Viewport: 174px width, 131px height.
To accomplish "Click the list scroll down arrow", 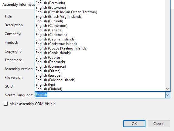I will (x=168, y=89).
